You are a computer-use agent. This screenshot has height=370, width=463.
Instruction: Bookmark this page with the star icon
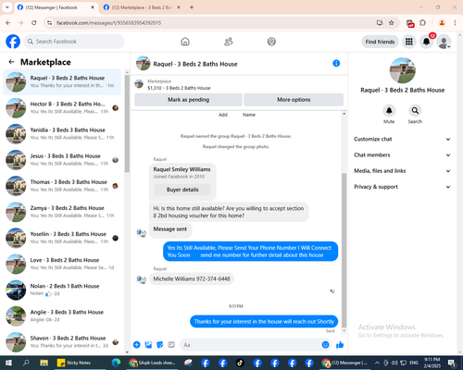(x=392, y=22)
